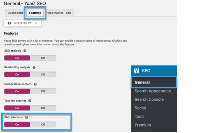Open SEO analysis help question mark
217x133 pixels.
(25, 51)
